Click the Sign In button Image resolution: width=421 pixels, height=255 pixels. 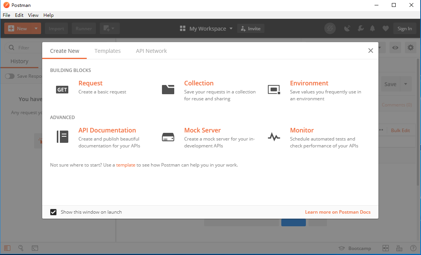pyautogui.click(x=404, y=28)
